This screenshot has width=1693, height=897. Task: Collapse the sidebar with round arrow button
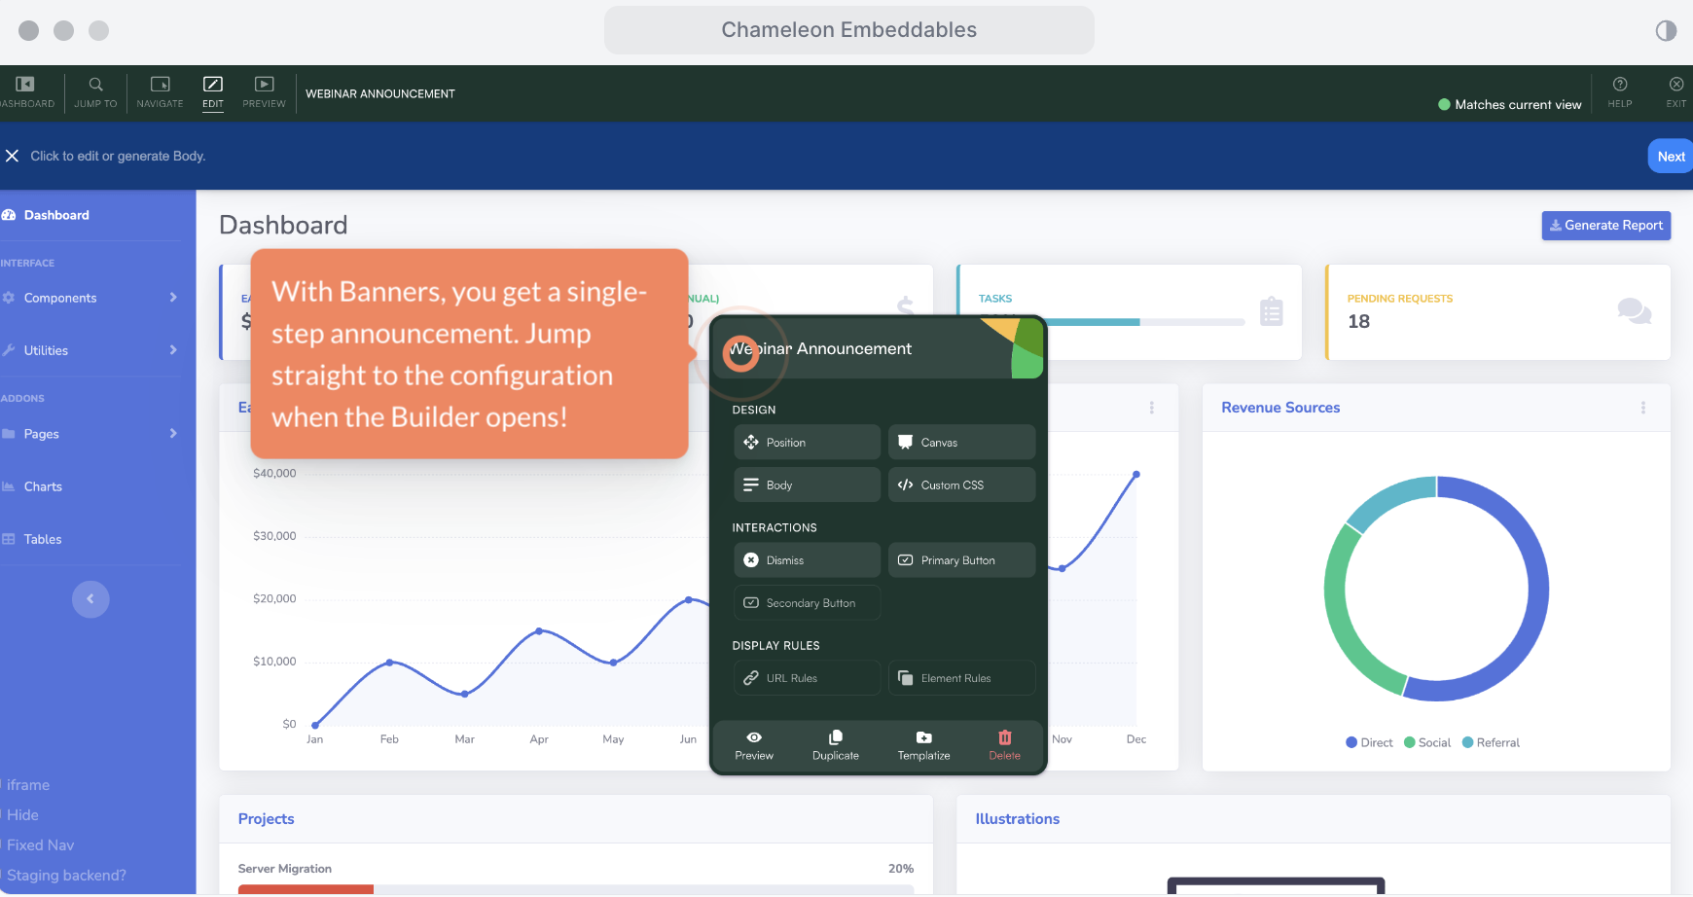90,598
